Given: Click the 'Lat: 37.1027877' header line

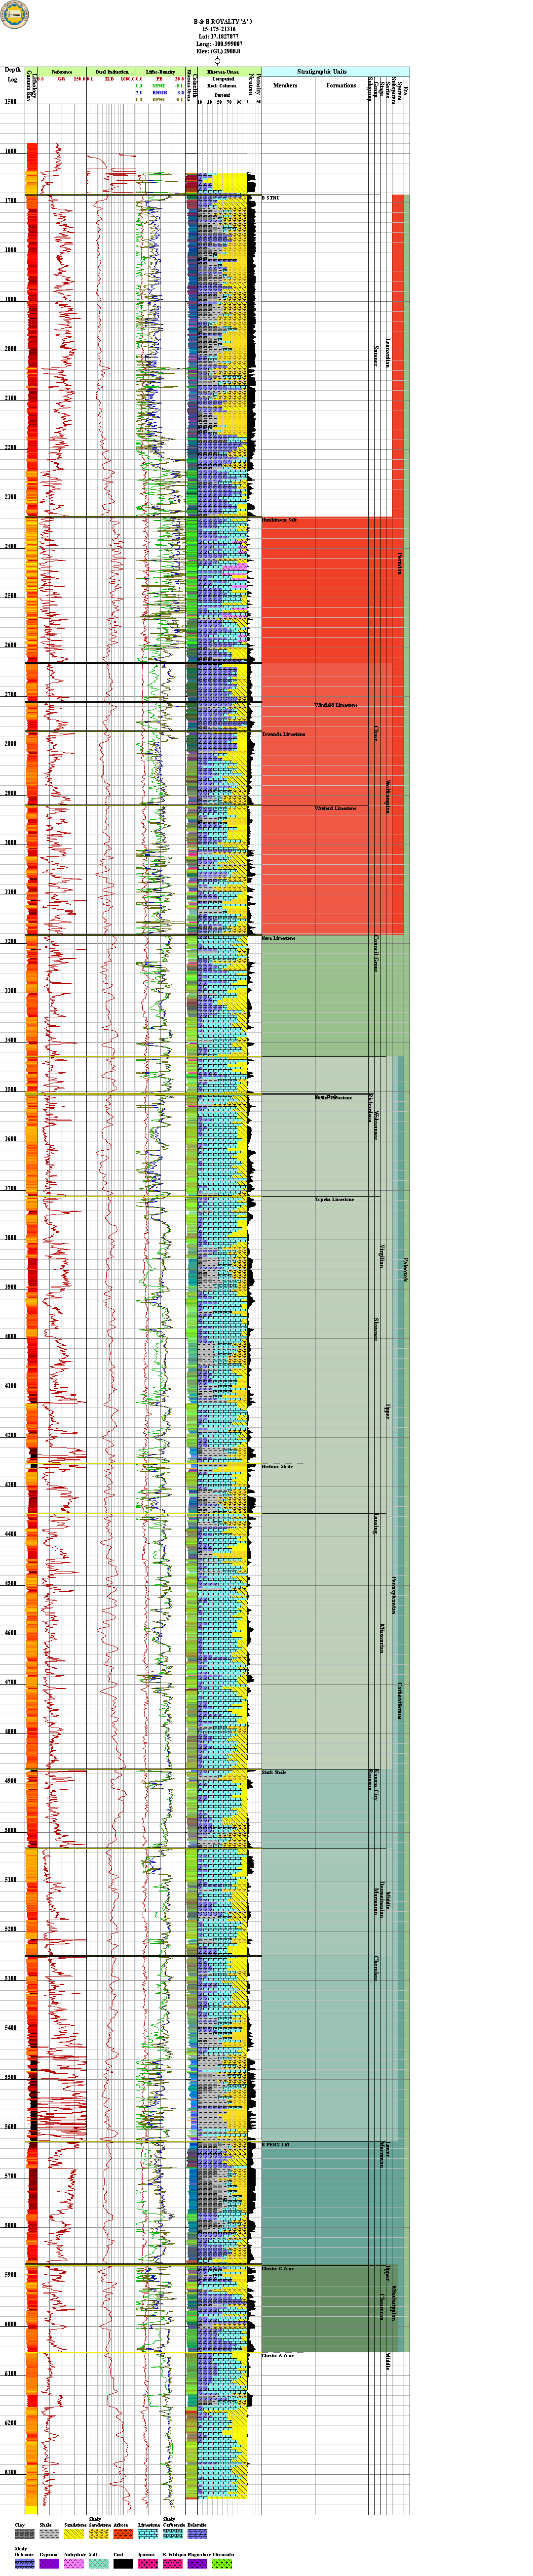Looking at the screenshot, I should [219, 36].
